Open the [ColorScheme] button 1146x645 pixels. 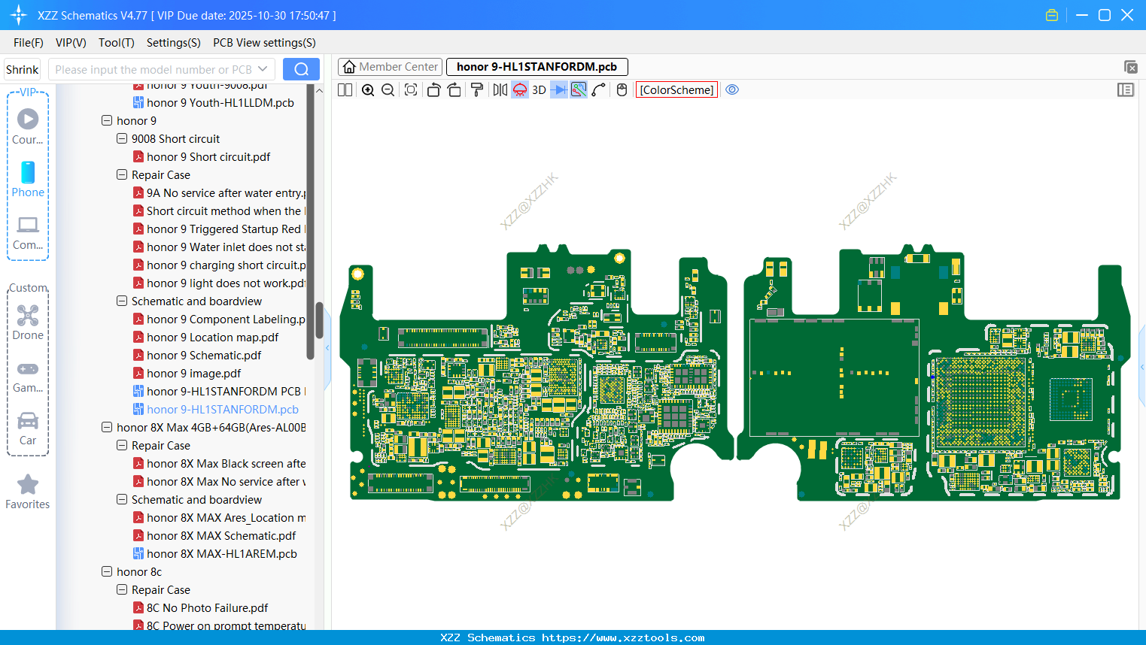676,90
